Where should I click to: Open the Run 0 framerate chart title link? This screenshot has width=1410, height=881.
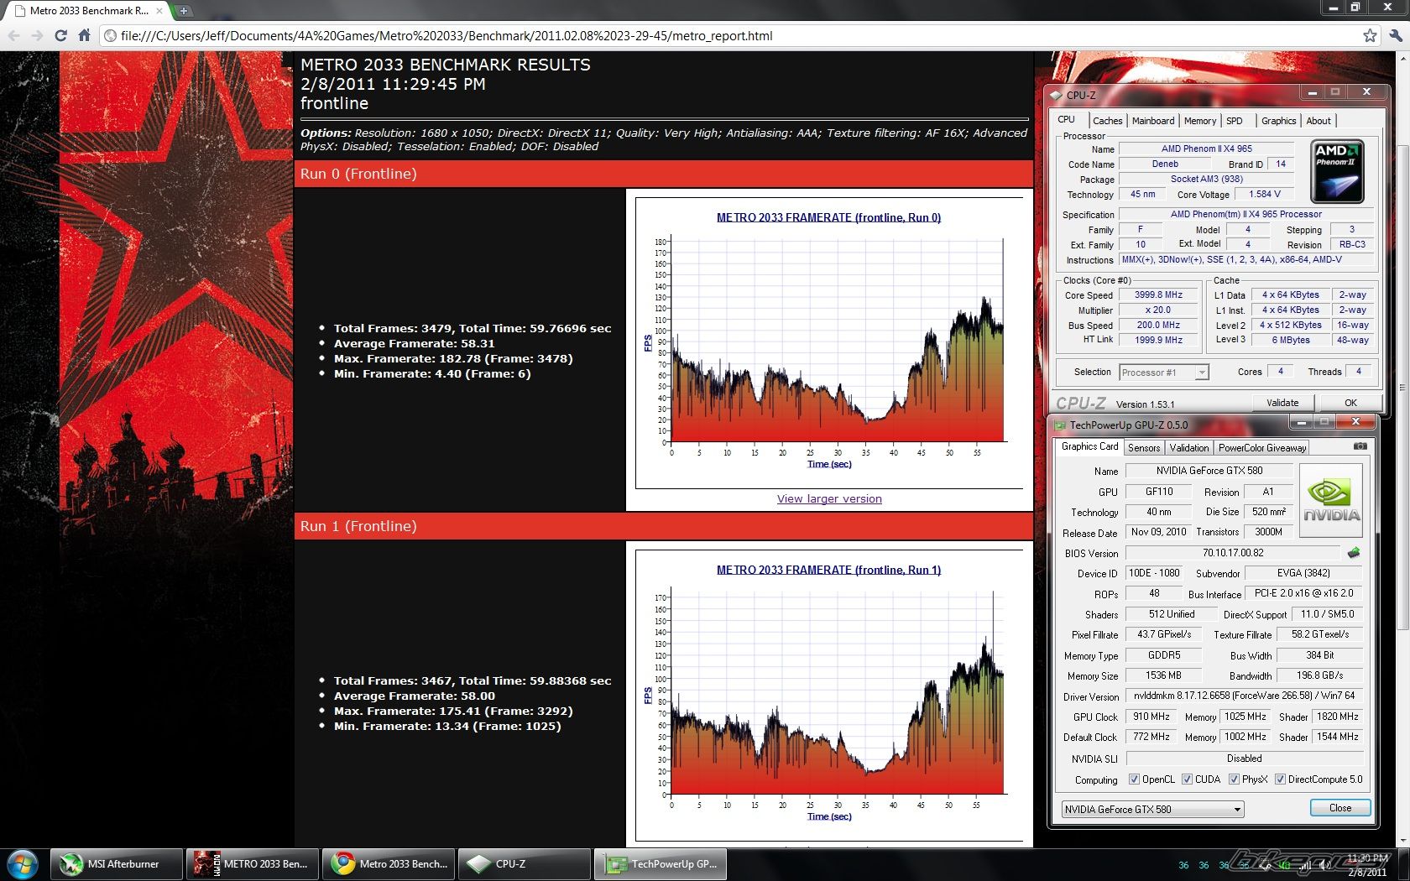click(828, 217)
